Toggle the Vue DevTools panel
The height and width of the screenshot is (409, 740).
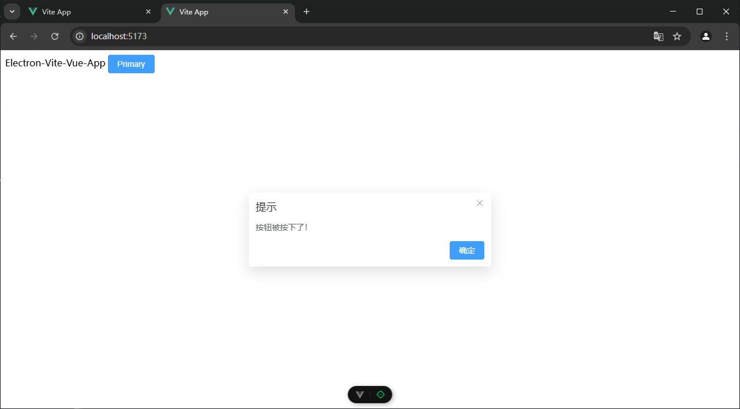coord(360,395)
